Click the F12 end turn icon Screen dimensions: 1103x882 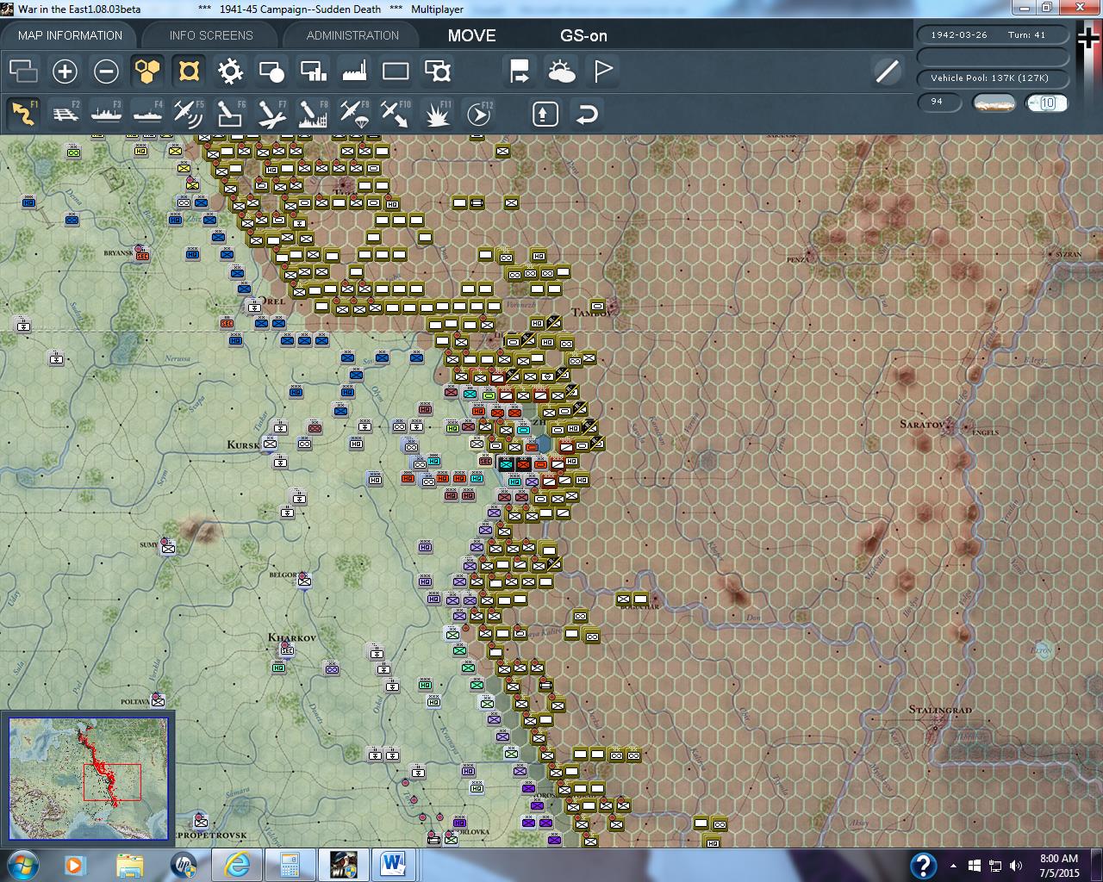click(x=479, y=114)
